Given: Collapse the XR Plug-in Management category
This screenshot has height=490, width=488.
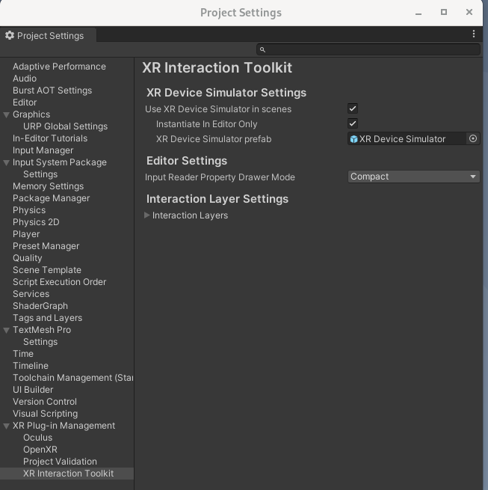Looking at the screenshot, I should click(x=7, y=426).
